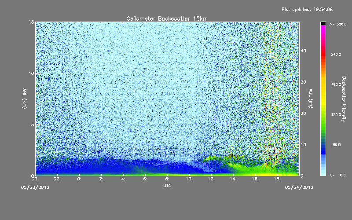
Task: Click the 'UTC' label under the time axis
Action: [167, 186]
